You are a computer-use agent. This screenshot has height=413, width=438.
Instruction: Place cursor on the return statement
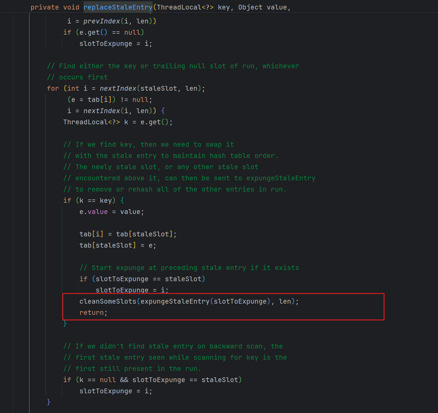click(92, 312)
